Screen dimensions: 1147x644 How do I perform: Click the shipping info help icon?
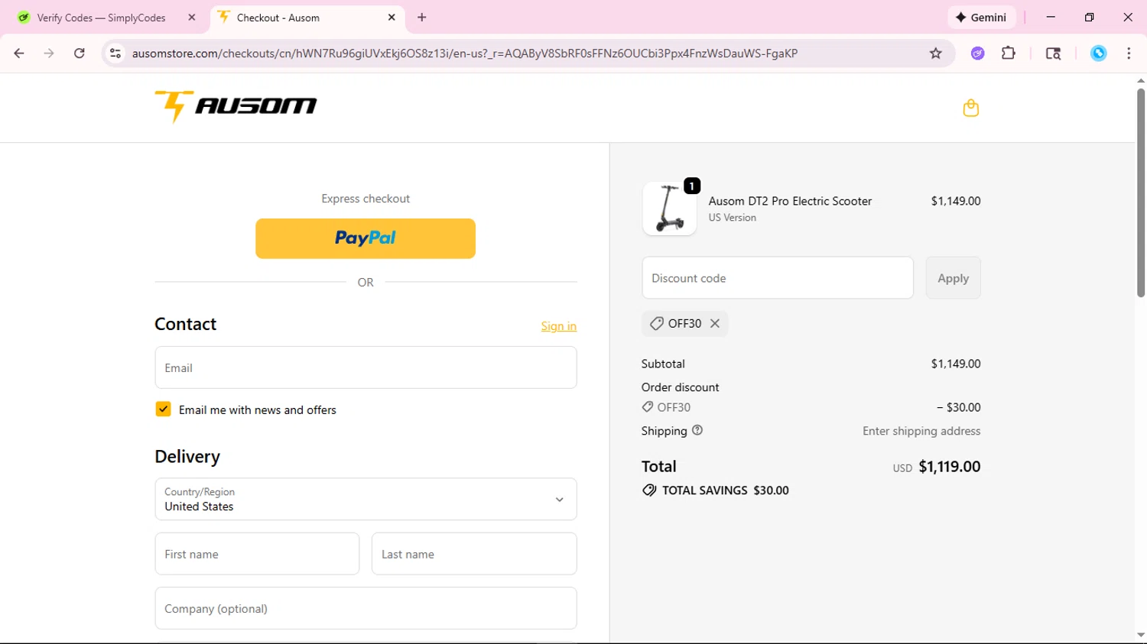pos(697,430)
